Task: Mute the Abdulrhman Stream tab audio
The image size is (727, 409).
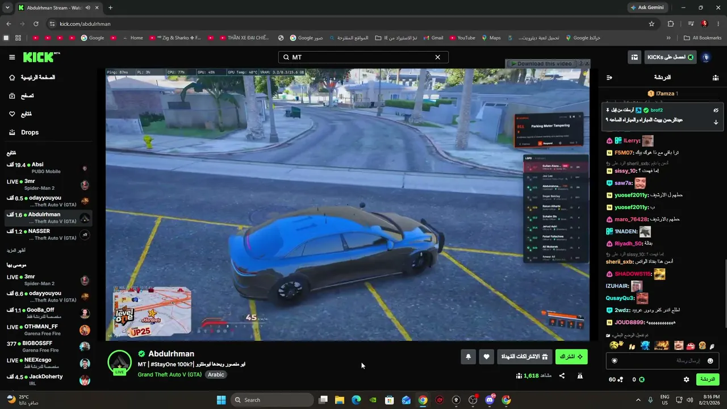Action: coord(87,8)
